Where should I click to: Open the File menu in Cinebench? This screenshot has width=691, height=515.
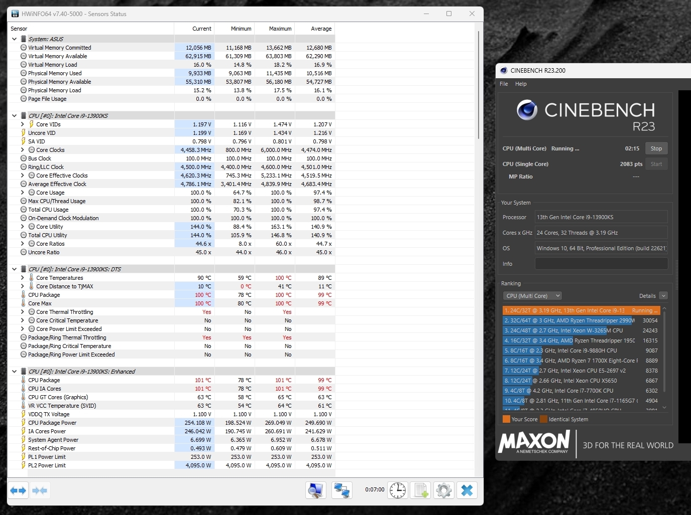(504, 84)
